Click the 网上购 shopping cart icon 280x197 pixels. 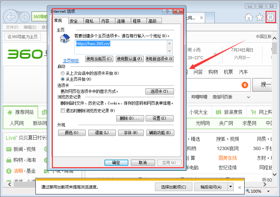point(253,112)
